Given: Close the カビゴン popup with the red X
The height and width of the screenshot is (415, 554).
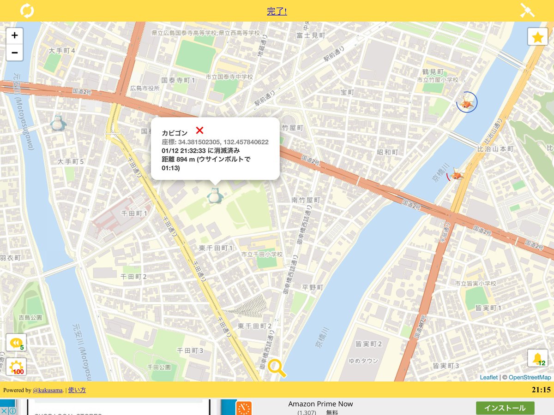Looking at the screenshot, I should coord(199,130).
